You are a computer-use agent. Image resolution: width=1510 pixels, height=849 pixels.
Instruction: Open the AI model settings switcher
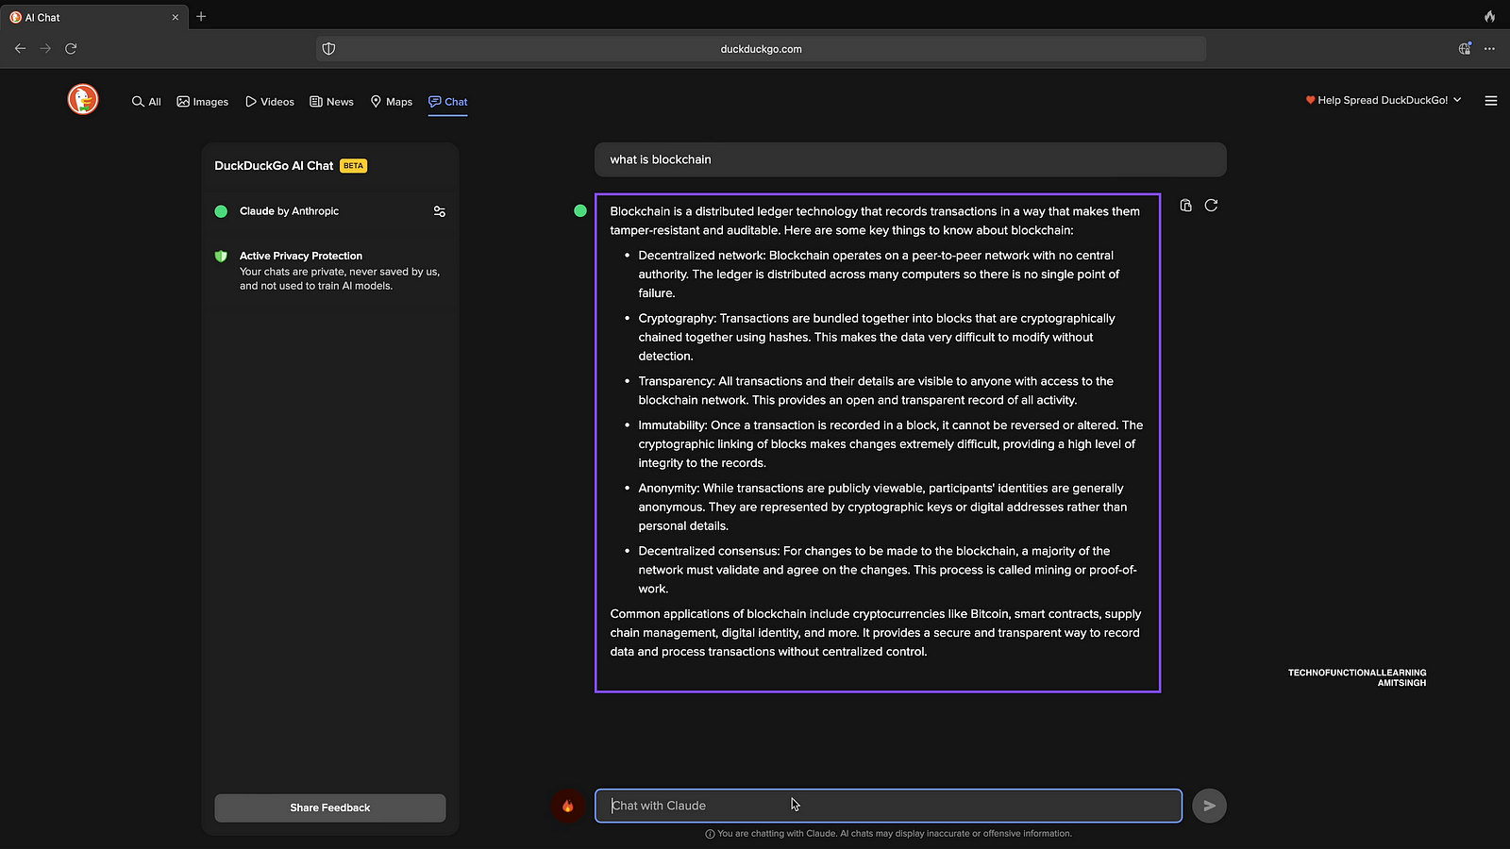(439, 211)
